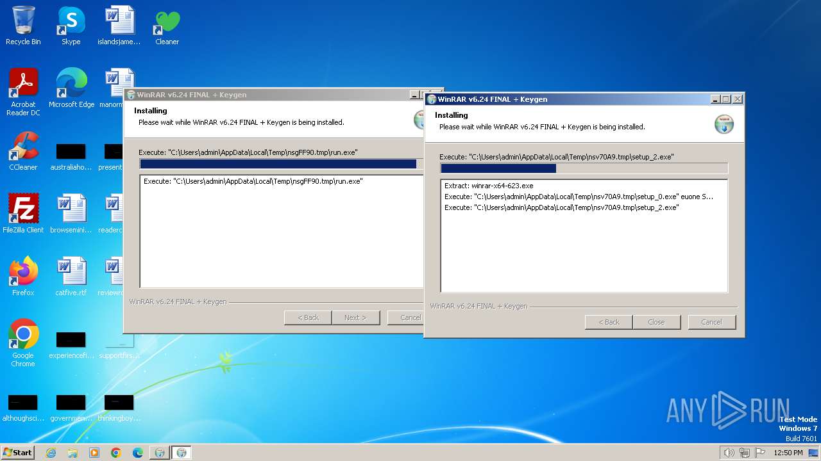The image size is (821, 461).
Task: Click the installer header logo in front window
Action: pyautogui.click(x=724, y=124)
